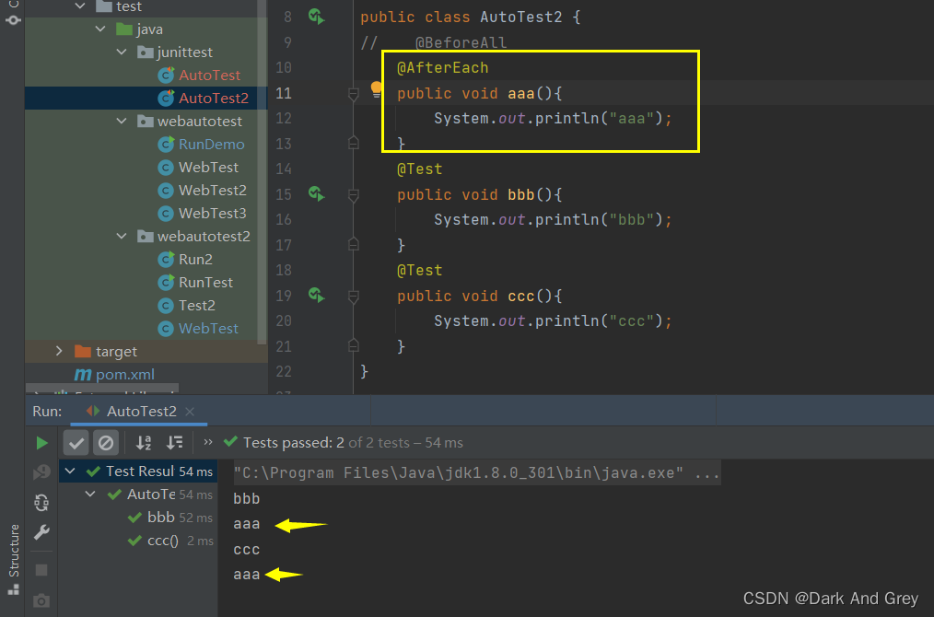Select the AutoTest2 run tab
The image size is (934, 617).
tap(141, 411)
